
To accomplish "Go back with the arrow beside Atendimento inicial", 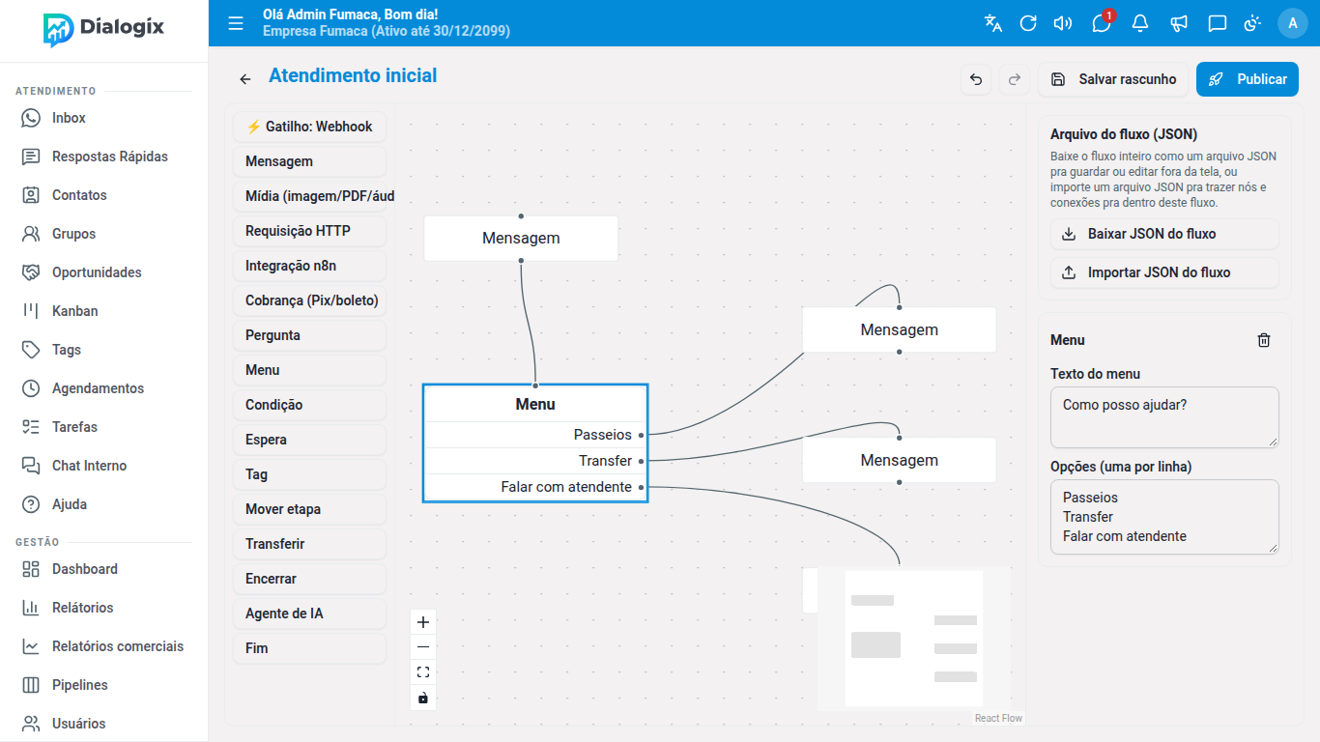I will pyautogui.click(x=245, y=79).
